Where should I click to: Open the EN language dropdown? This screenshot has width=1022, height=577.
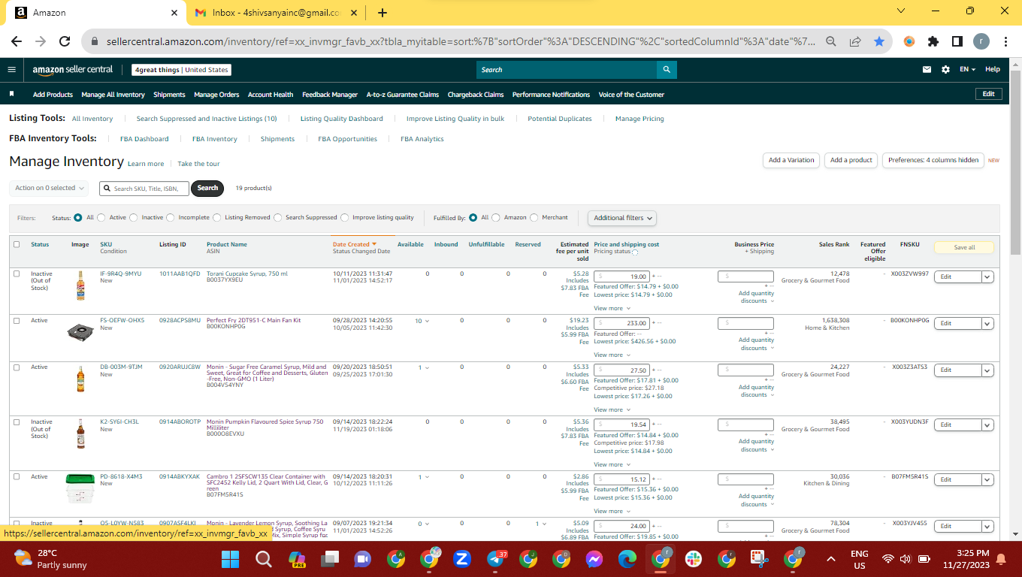point(967,70)
